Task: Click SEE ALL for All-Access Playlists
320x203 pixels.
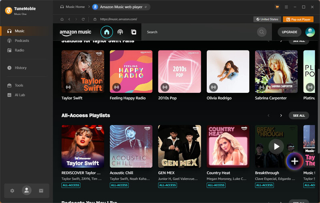Action: pyautogui.click(x=299, y=116)
